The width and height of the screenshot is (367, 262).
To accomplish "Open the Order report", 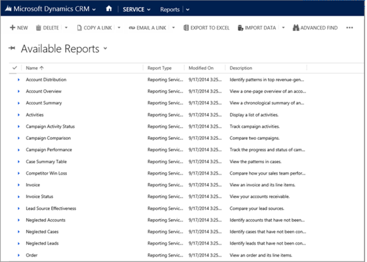I will point(32,255).
